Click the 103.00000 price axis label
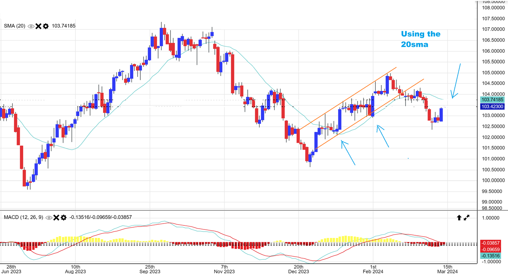The image size is (508, 274). (494, 116)
